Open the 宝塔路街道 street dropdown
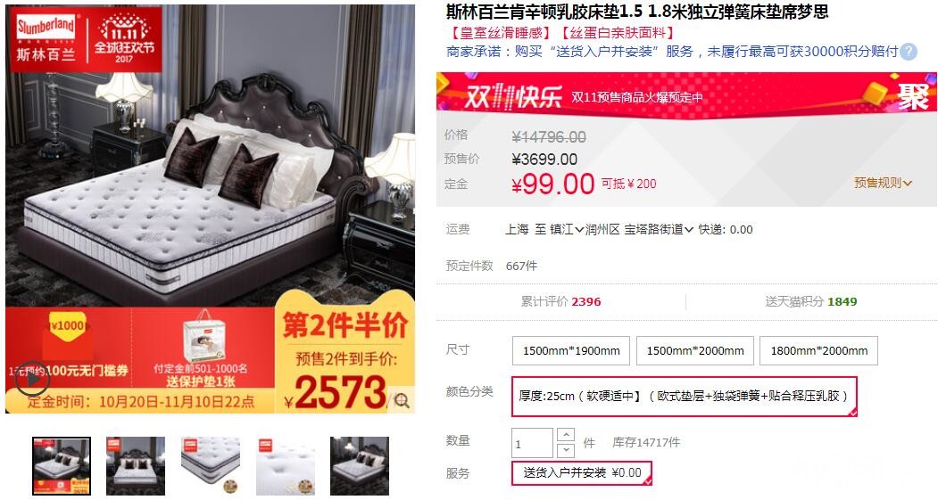 659,229
